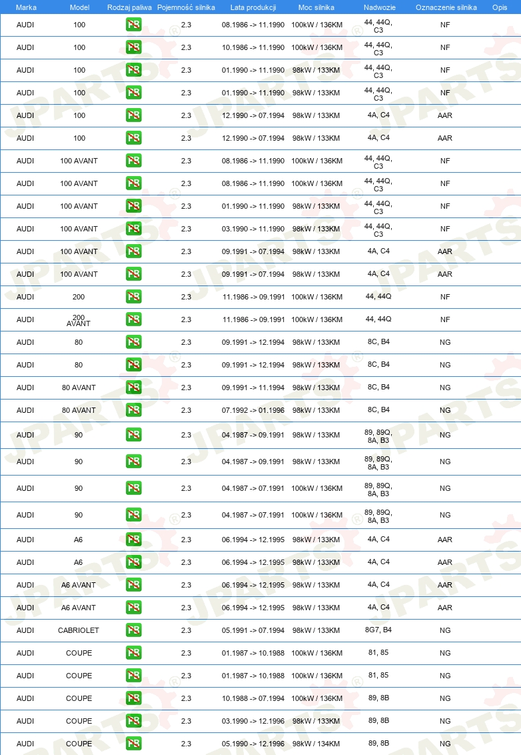Click fuel icon for COUPE 05.1990 row
Screen dimensions: 521x755
click(x=134, y=744)
